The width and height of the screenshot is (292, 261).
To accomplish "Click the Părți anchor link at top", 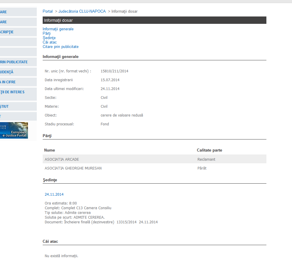I will pos(47,34).
